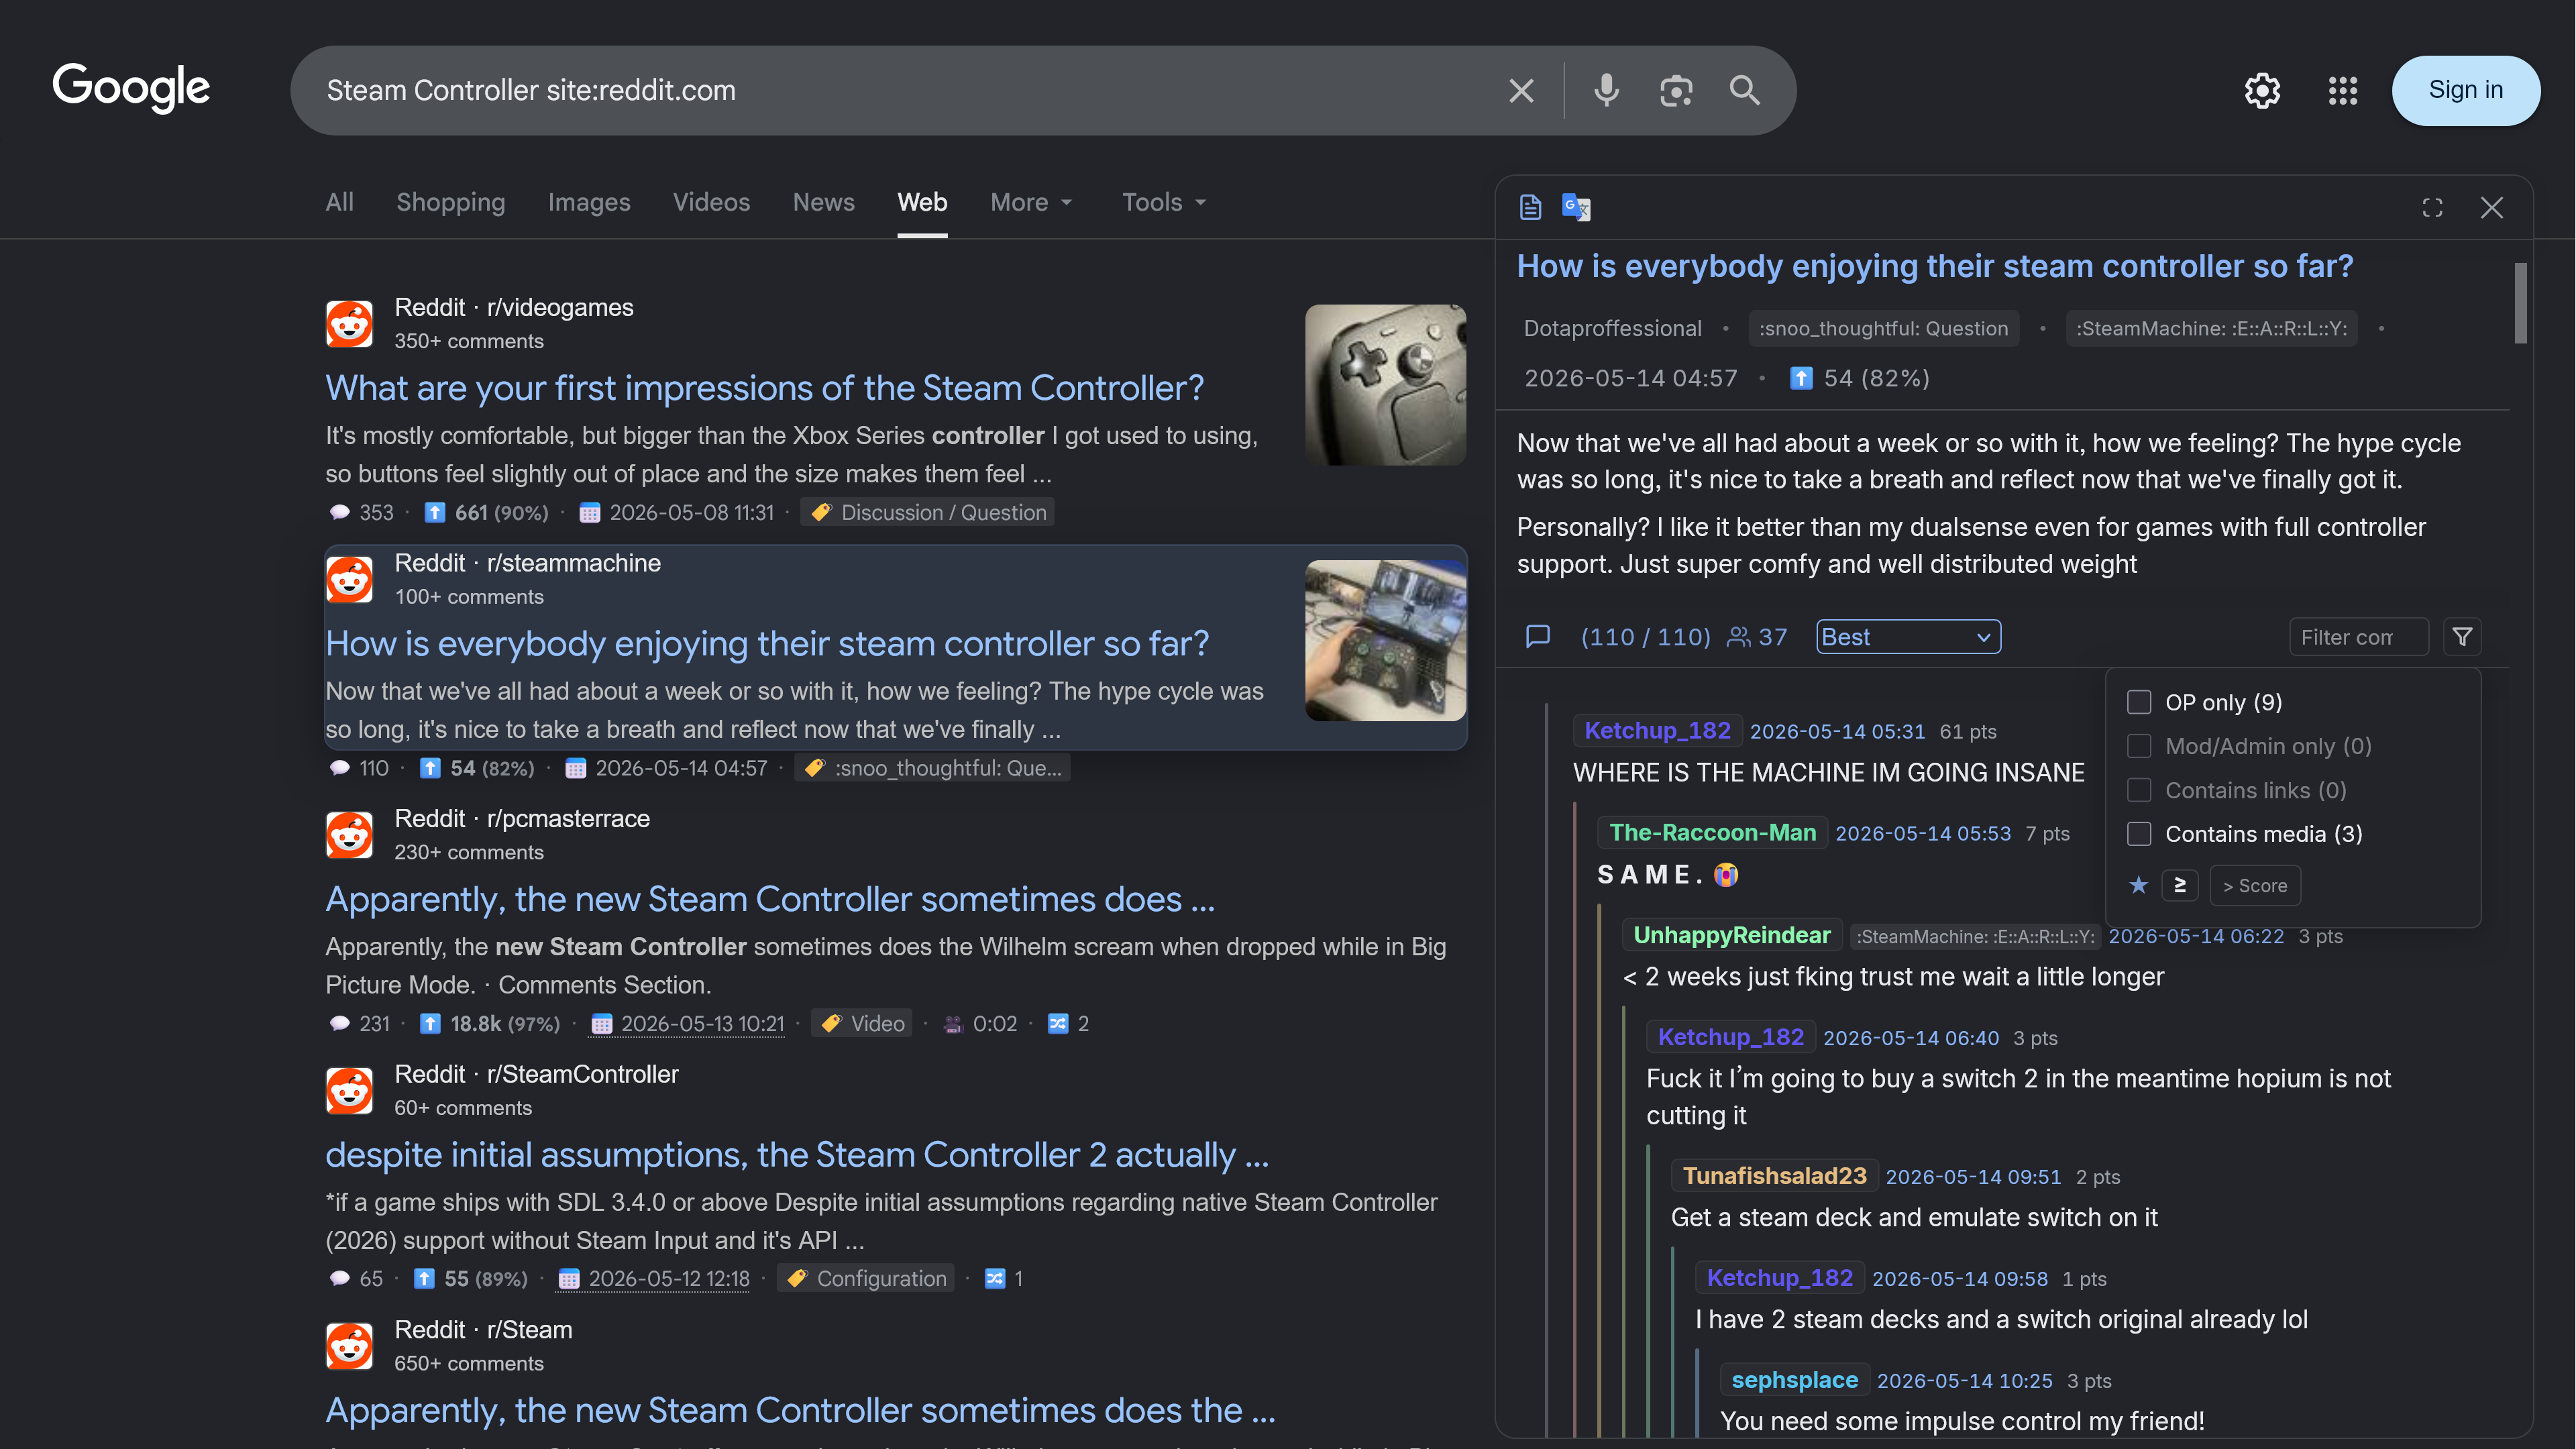The image size is (2576, 1449).
Task: Click the document icon in preview panel
Action: [x=1530, y=207]
